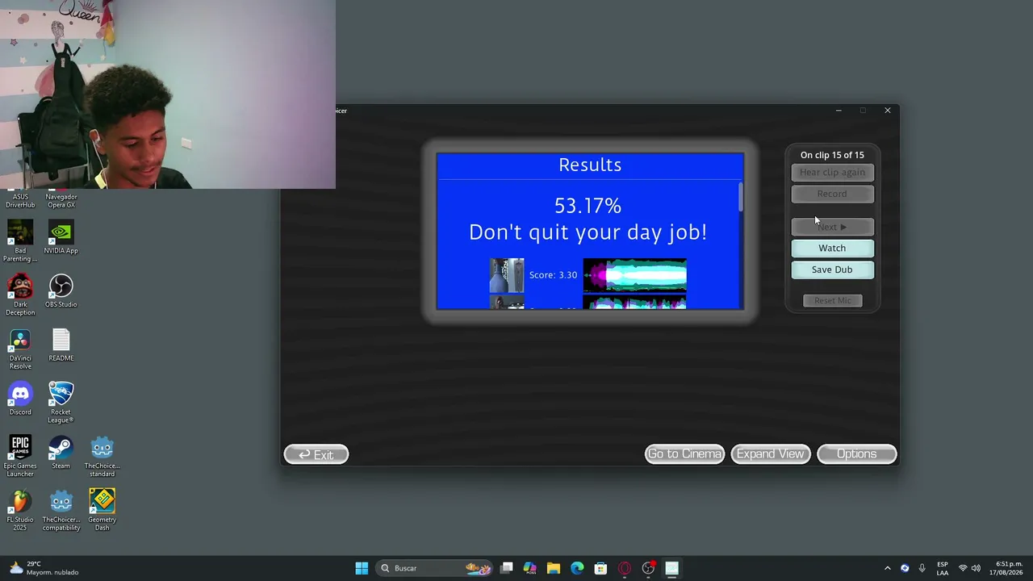The height and width of the screenshot is (581, 1033).
Task: Click the 53.17% result text
Action: [588, 206]
